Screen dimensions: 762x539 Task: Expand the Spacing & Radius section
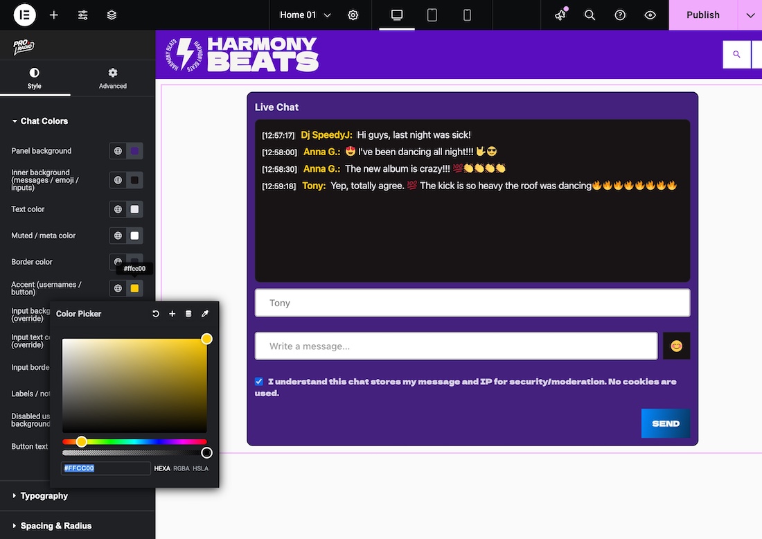click(55, 526)
